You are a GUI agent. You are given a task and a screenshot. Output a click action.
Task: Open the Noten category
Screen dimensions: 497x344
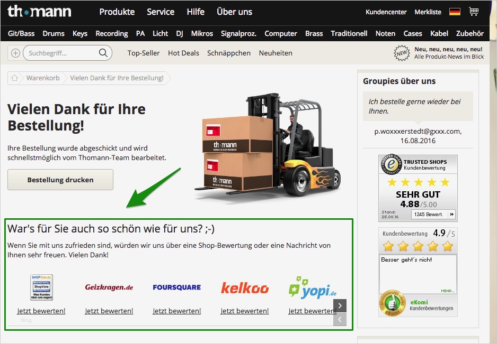[385, 33]
